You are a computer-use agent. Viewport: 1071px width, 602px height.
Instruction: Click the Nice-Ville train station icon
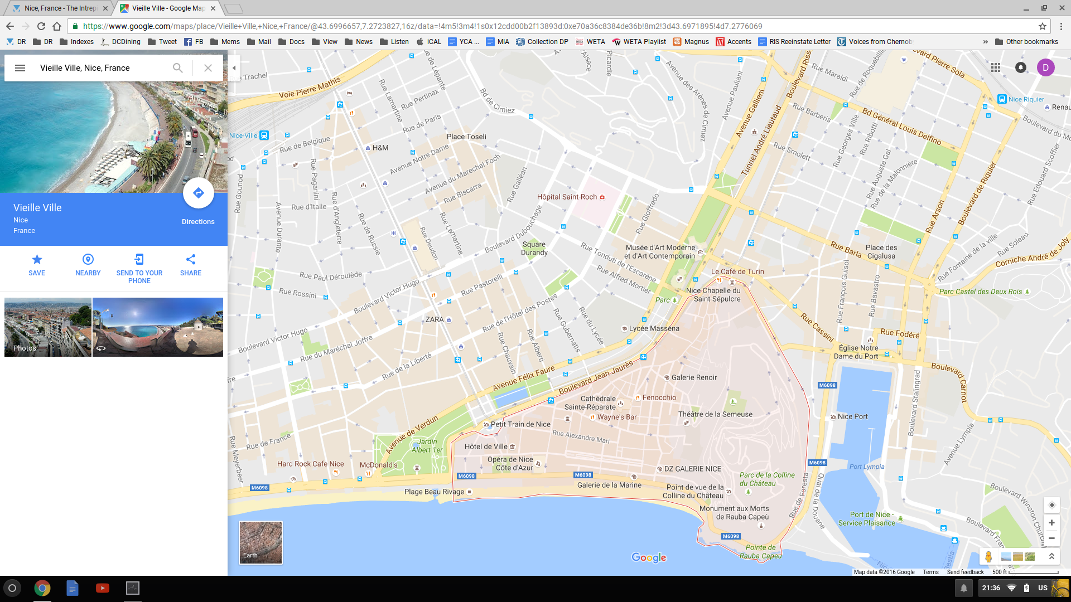coord(264,135)
